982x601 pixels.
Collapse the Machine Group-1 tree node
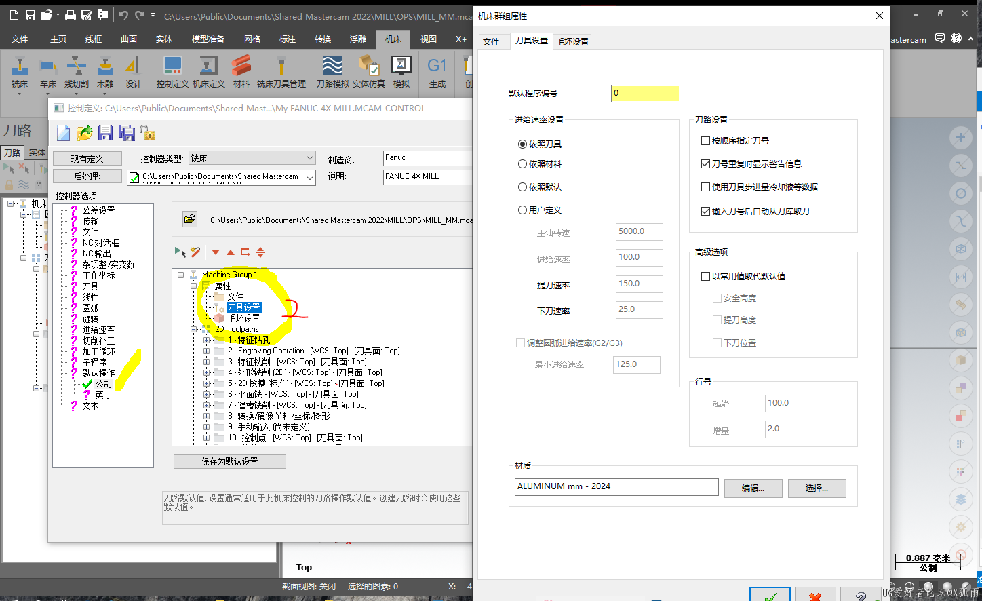181,275
